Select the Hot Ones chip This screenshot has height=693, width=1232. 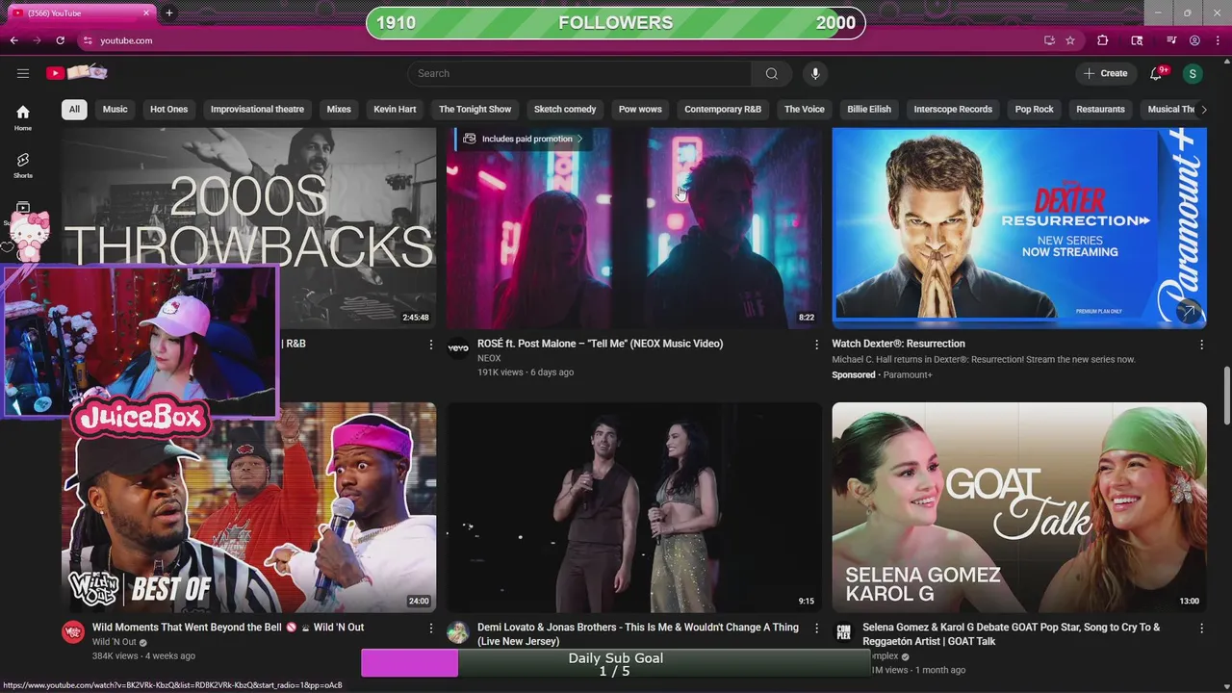click(x=169, y=109)
